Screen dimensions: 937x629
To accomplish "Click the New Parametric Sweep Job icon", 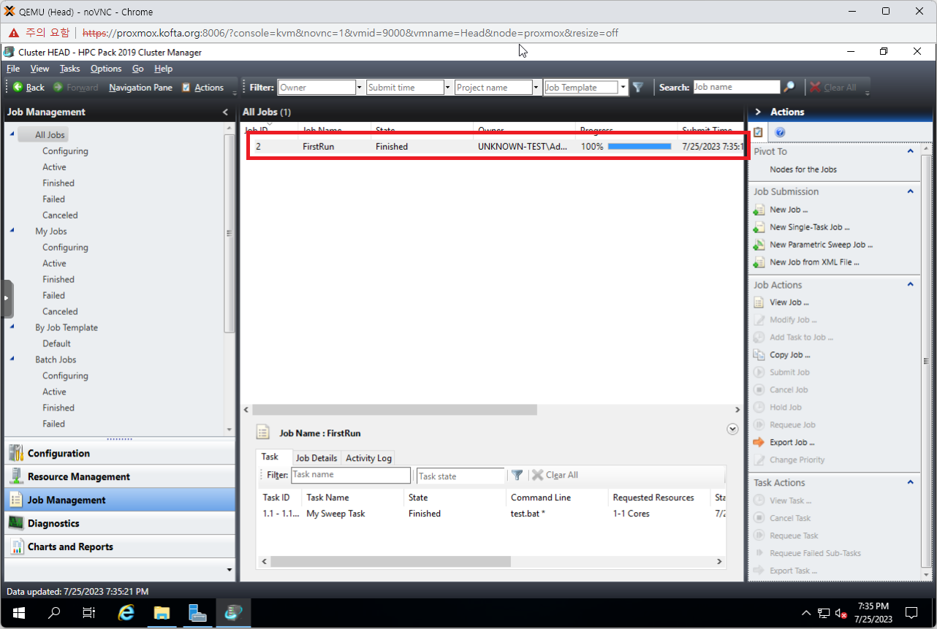I will (759, 245).
